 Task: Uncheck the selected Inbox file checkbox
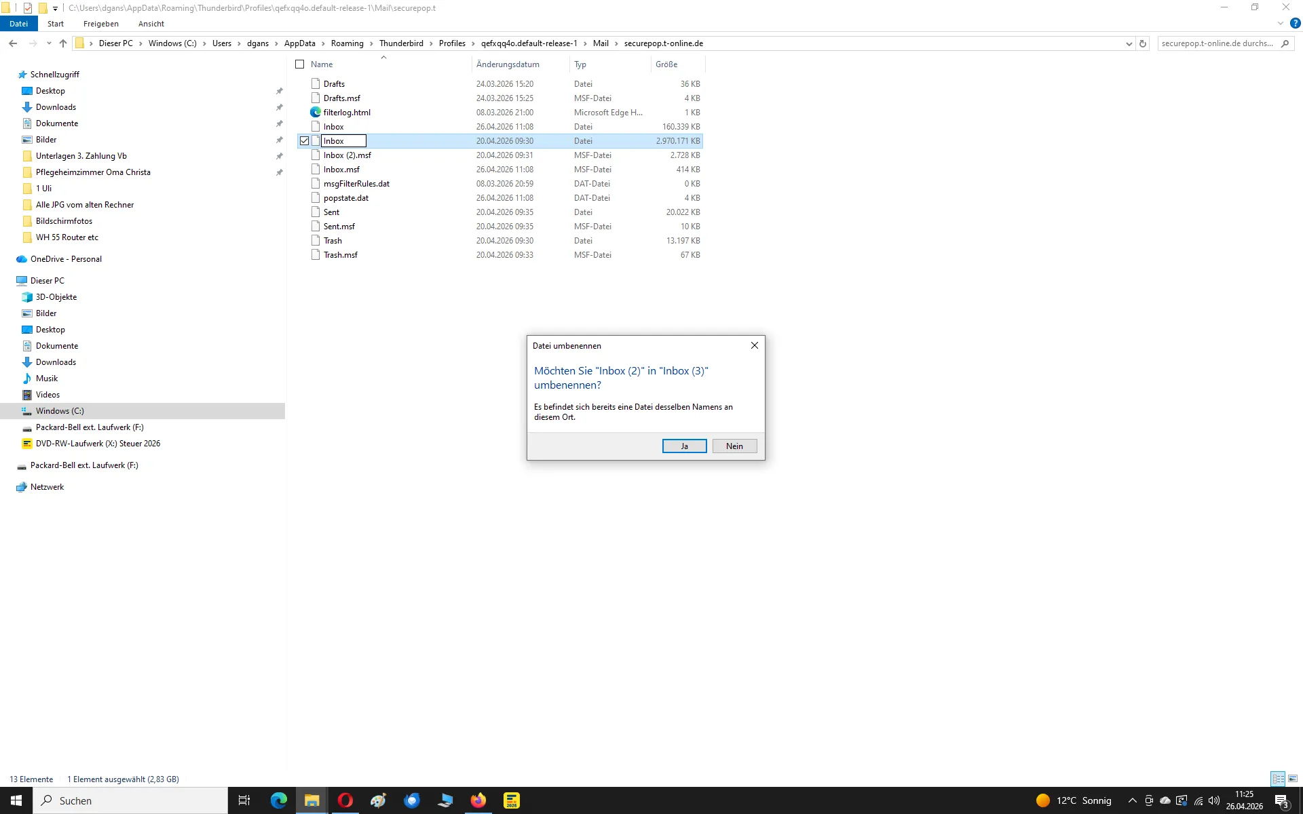point(305,141)
